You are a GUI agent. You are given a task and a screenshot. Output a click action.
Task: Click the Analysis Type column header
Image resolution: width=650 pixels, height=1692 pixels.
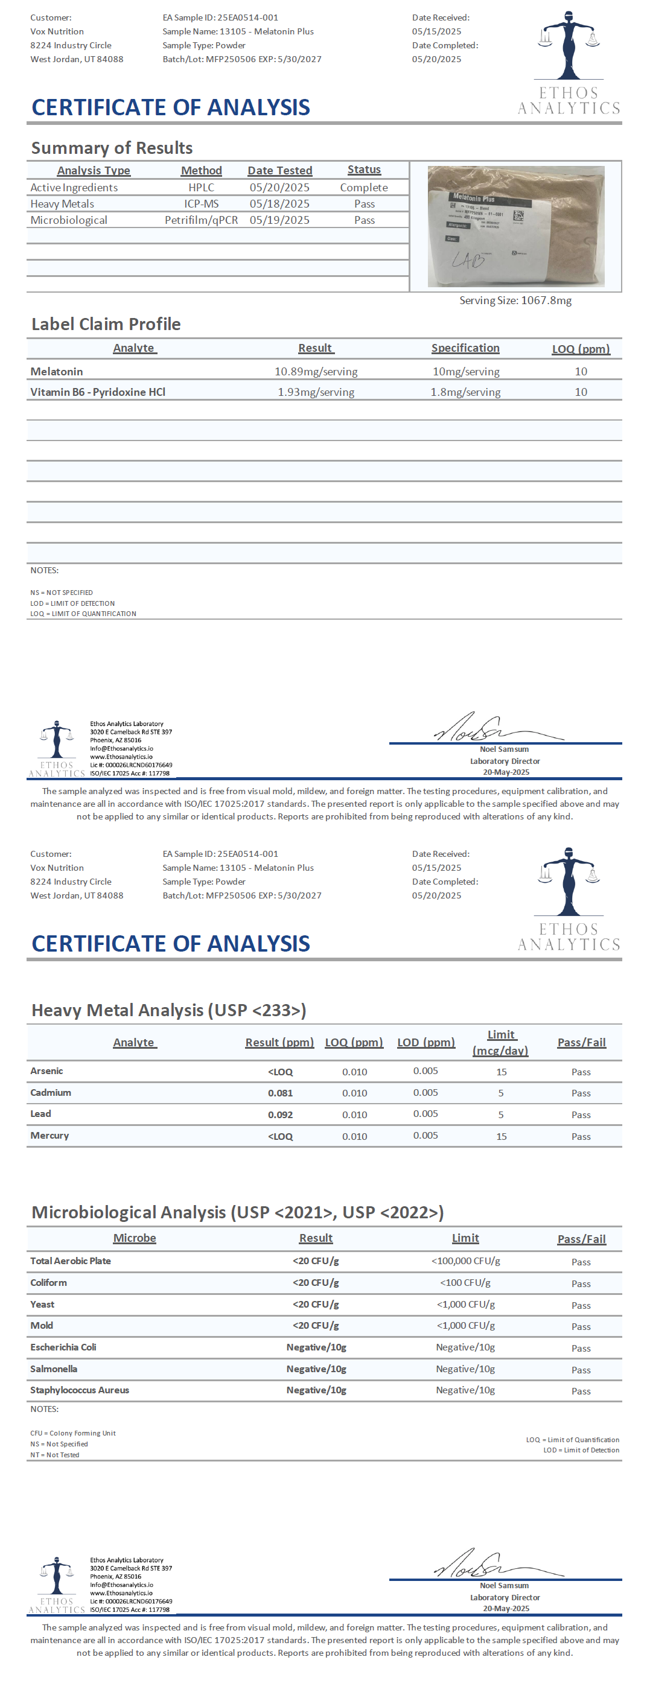click(94, 171)
